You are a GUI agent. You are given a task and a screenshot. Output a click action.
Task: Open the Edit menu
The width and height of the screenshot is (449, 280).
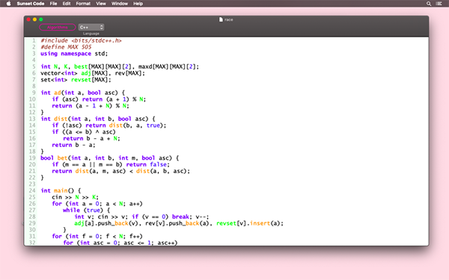pos(67,4)
